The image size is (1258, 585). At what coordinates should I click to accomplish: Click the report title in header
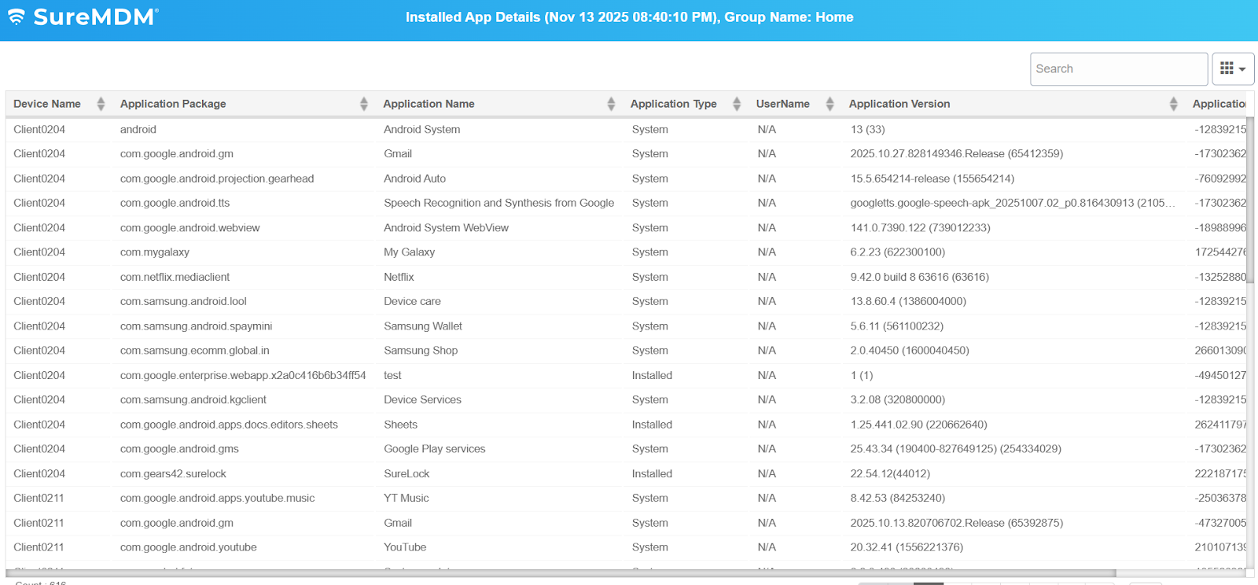629,17
